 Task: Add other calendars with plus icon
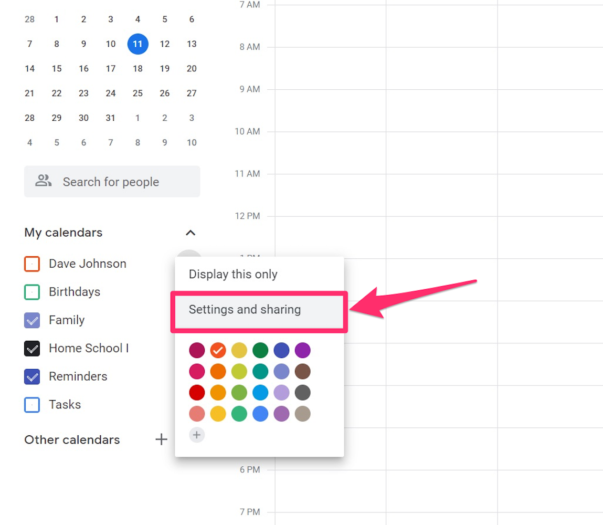click(162, 439)
